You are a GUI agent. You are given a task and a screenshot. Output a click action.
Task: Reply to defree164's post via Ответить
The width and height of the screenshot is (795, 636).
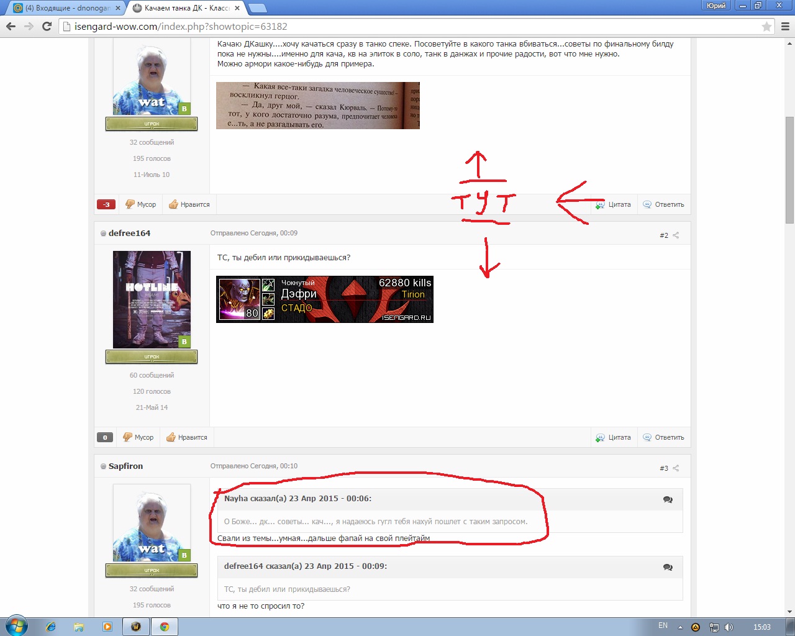click(663, 437)
